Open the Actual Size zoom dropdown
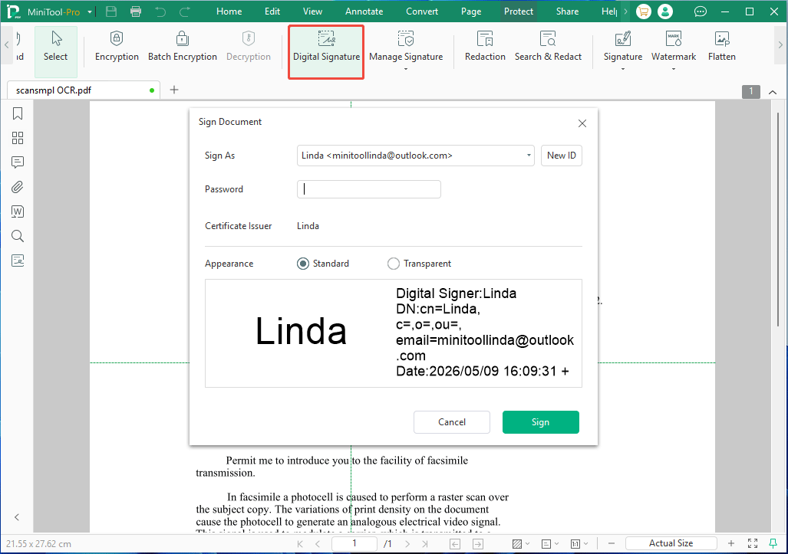The image size is (788, 554). point(671,543)
